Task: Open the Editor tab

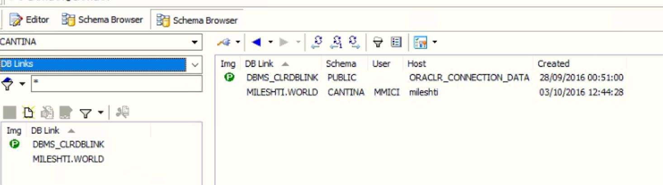Action: pyautogui.click(x=29, y=20)
